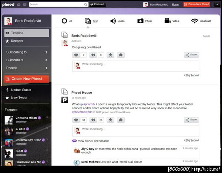Screen dimensions: 222x173
Task: Open Pheed House profile name
Action: pyautogui.click(x=81, y=93)
